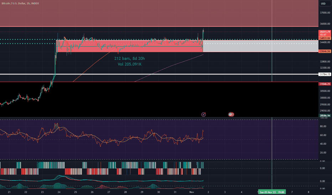Click the '8' date on time axis
The image size is (332, 195).
click(x=308, y=192)
